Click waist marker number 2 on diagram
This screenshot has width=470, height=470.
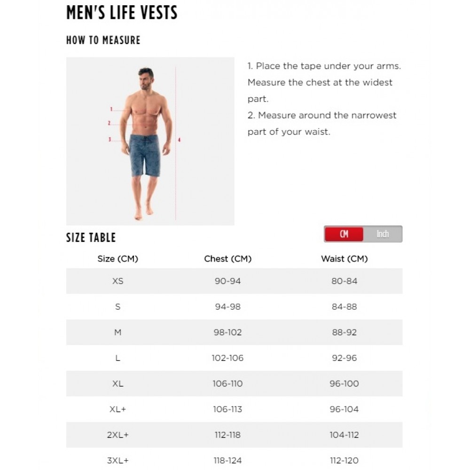tap(109, 123)
